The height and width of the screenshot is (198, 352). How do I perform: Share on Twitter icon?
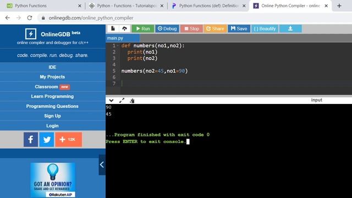[x=47, y=139]
